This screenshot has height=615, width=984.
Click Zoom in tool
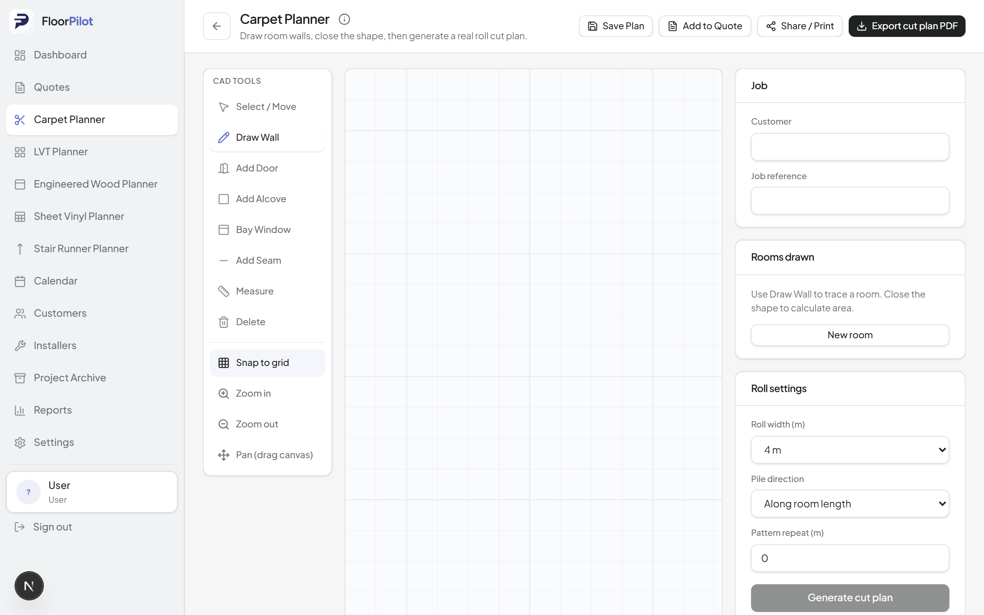point(267,393)
